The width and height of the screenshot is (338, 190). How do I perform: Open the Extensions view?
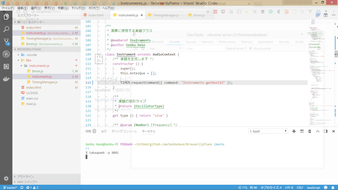tap(6, 67)
